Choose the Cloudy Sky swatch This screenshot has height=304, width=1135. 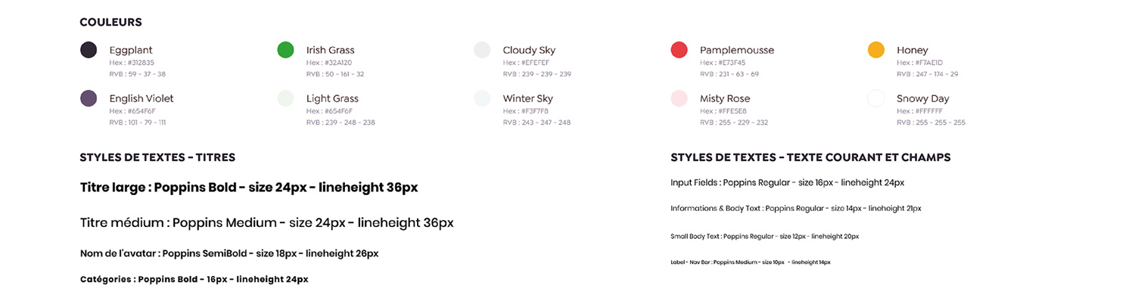482,50
